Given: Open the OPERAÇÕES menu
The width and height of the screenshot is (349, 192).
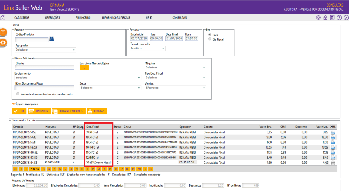Looking at the screenshot, I should coord(52,17).
